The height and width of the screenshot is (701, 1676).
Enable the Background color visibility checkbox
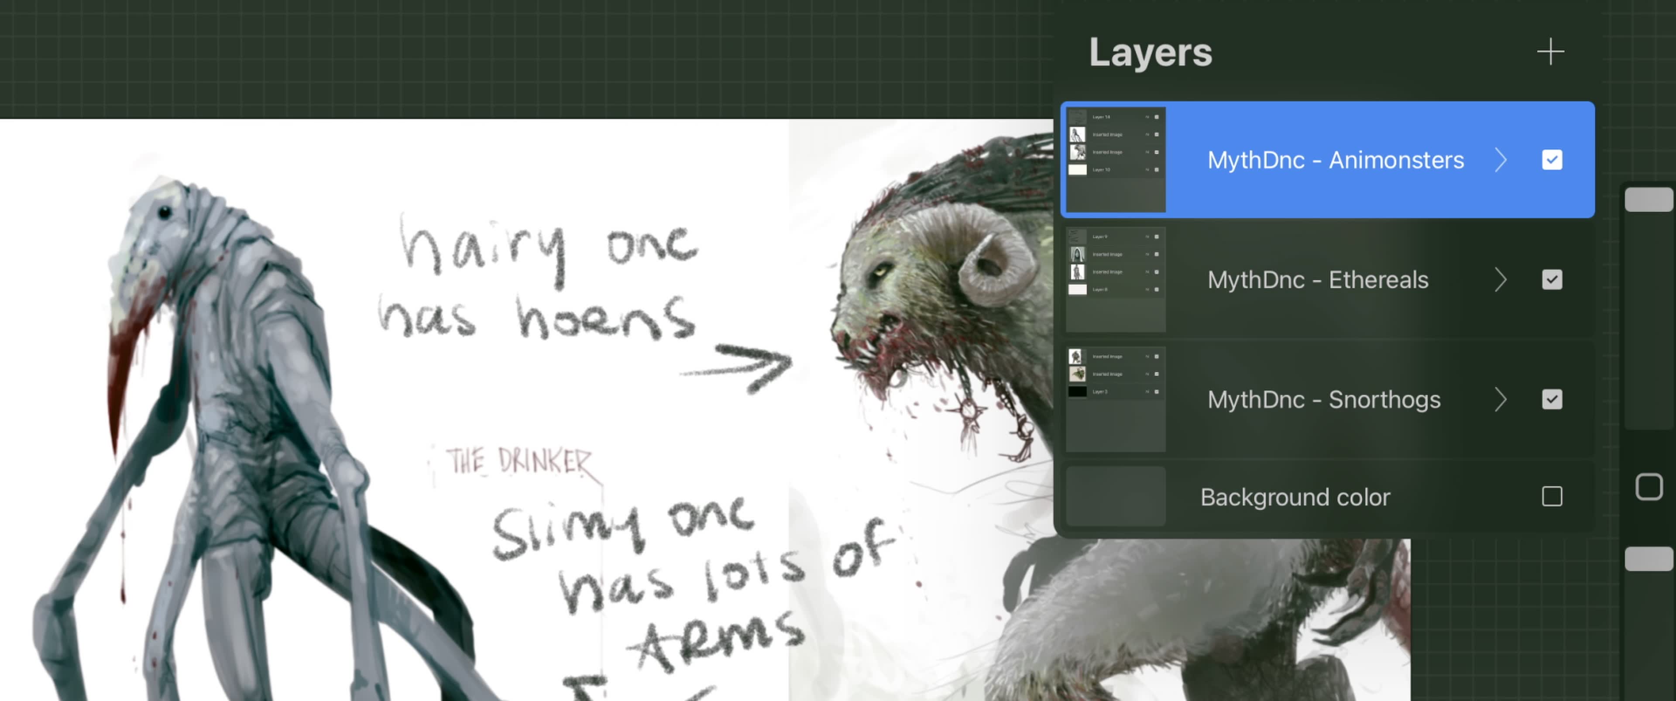(1552, 497)
